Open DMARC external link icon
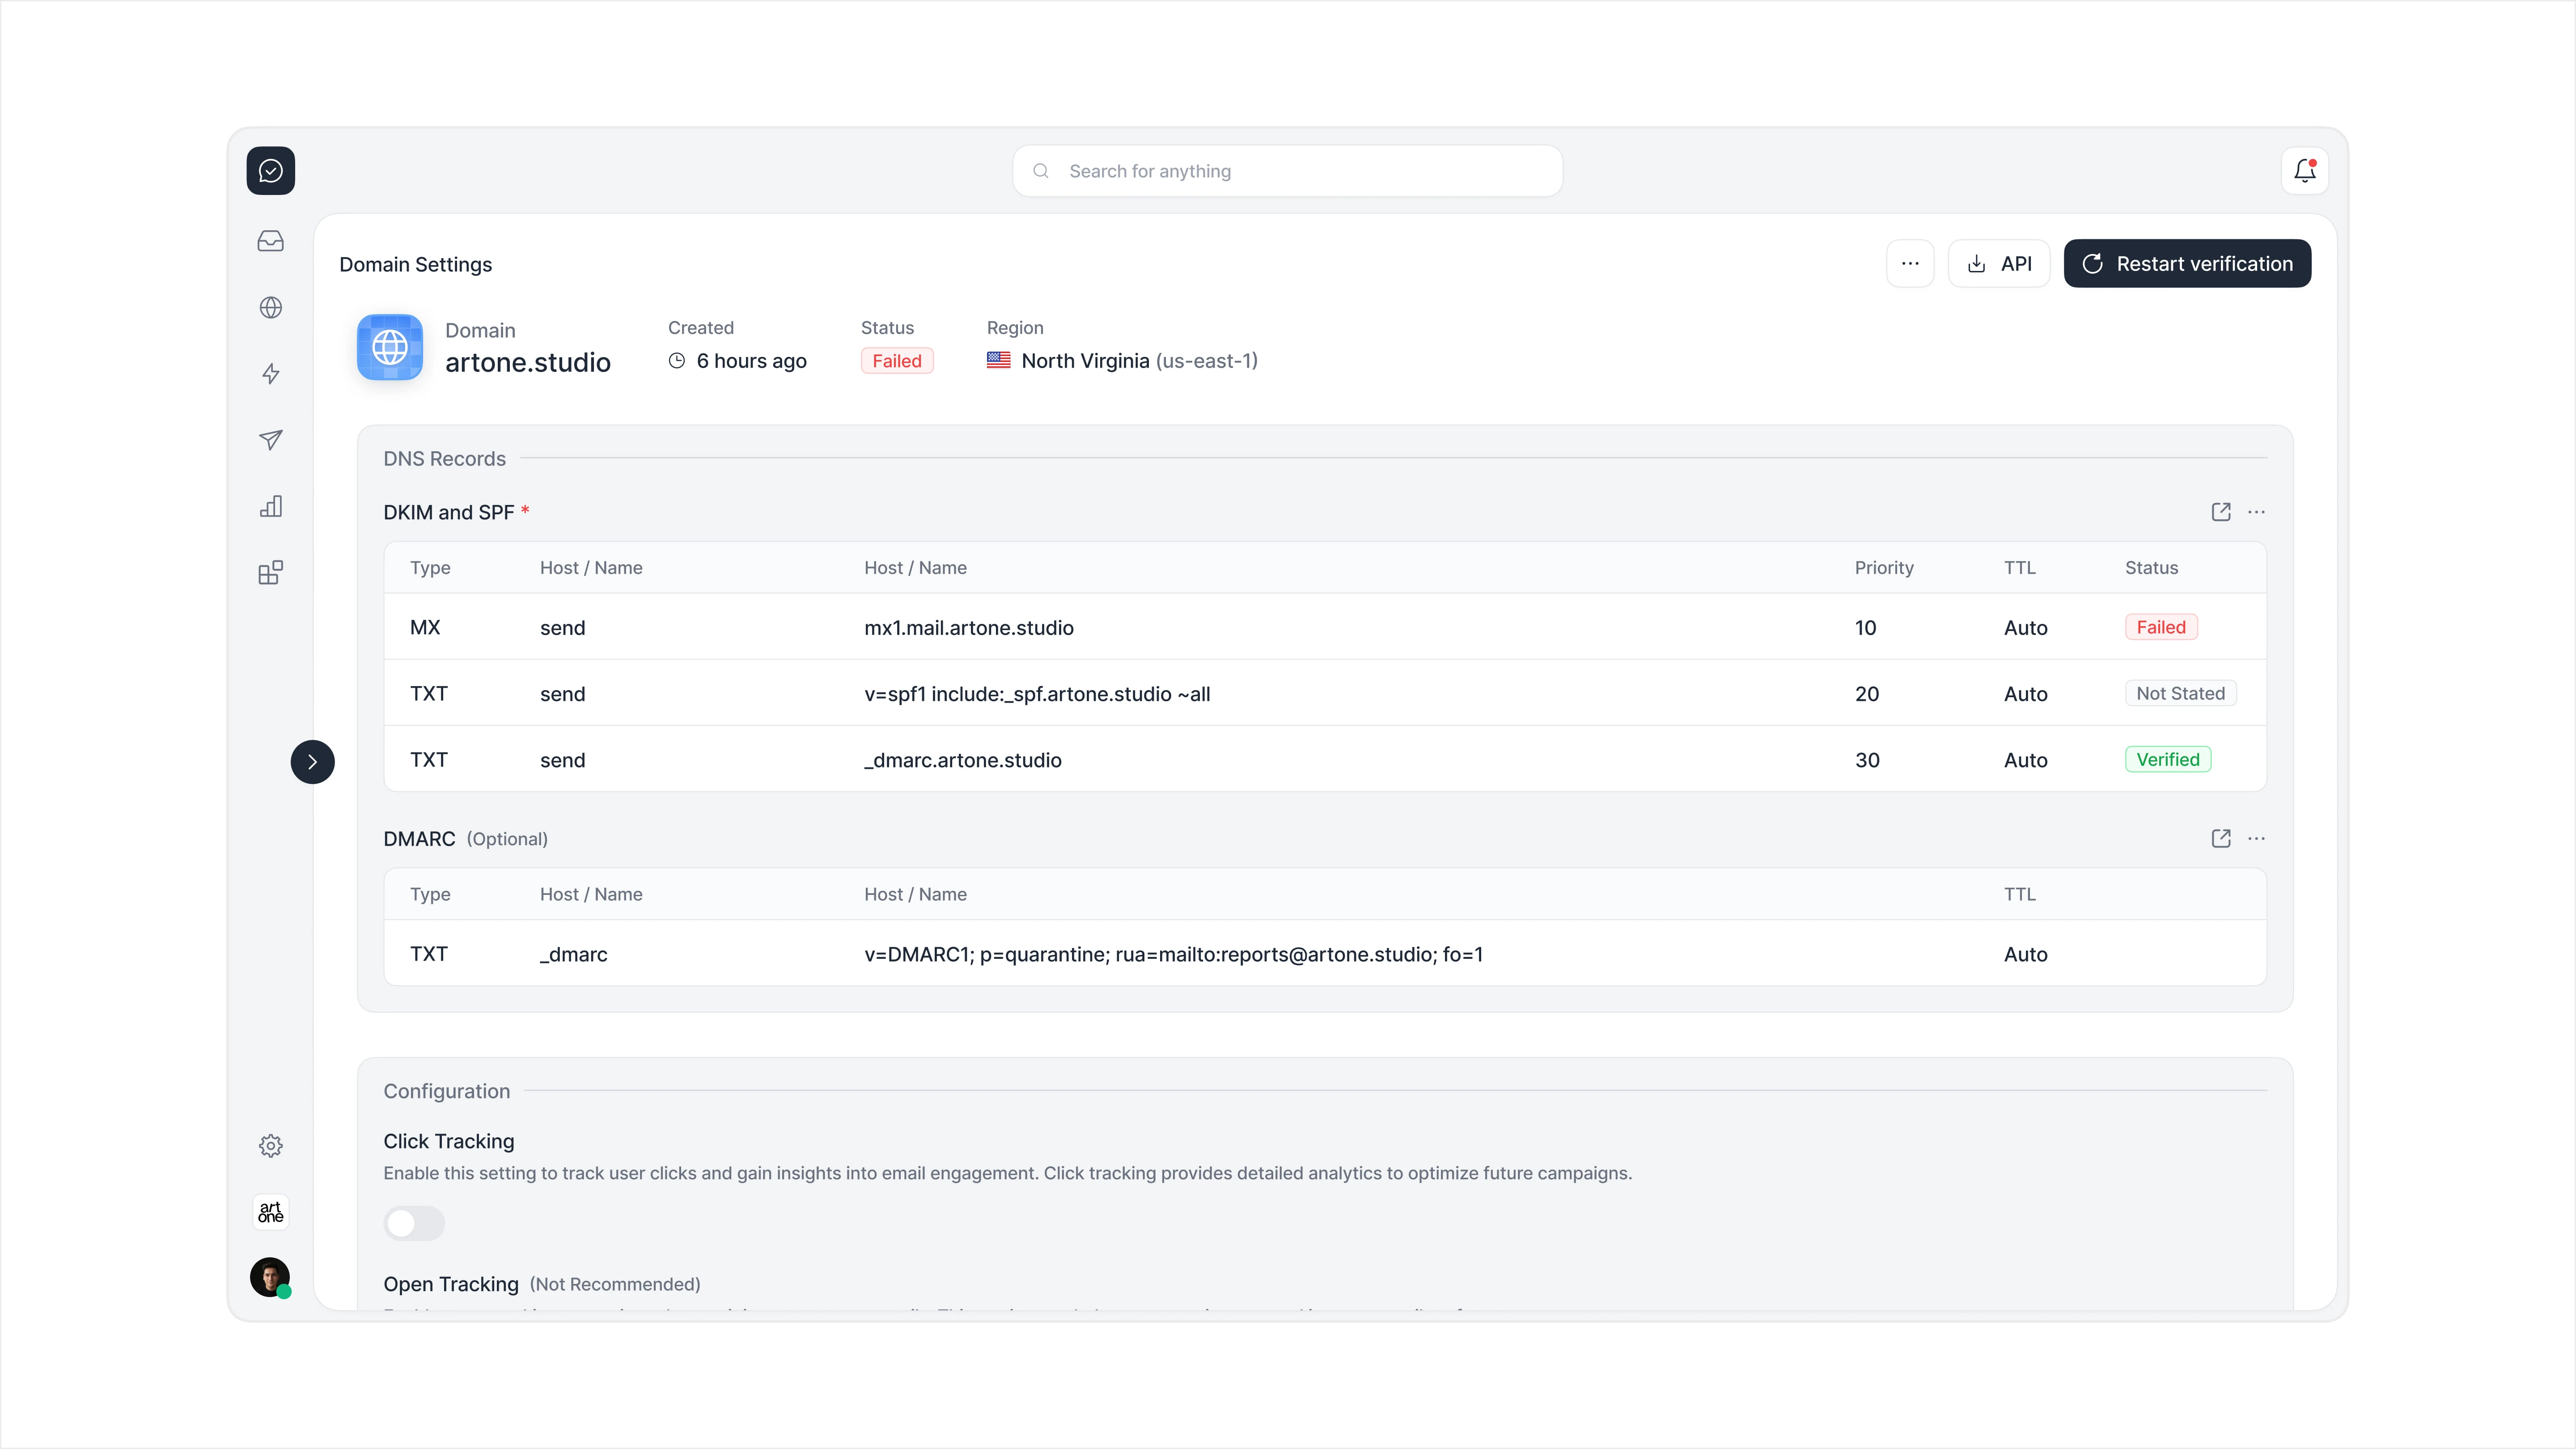The height and width of the screenshot is (1449, 2576). tap(2220, 838)
